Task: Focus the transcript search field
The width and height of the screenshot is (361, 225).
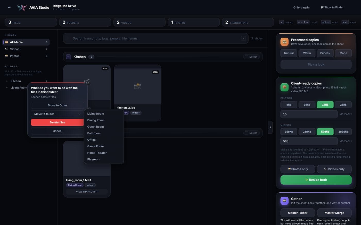Action: 156,38
